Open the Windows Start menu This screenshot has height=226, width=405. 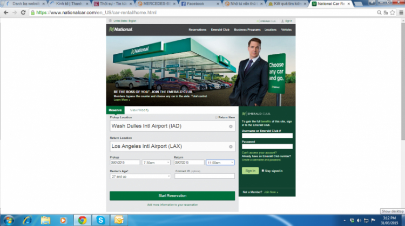pyautogui.click(x=9, y=220)
